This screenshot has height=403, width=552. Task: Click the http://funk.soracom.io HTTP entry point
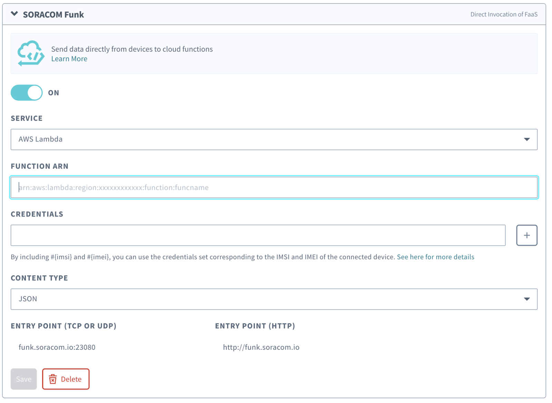pos(261,347)
